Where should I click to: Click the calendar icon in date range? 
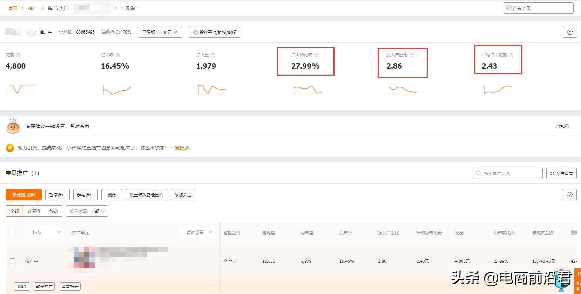[x=508, y=8]
